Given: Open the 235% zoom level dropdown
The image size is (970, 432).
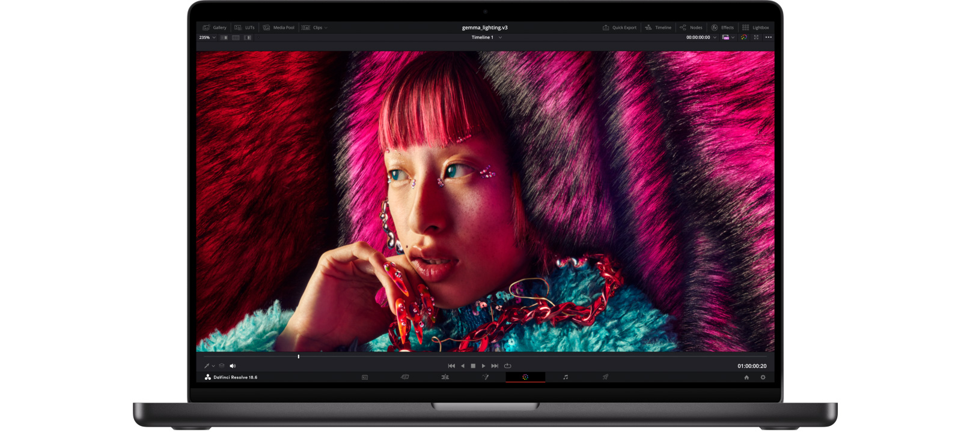Looking at the screenshot, I should [207, 37].
